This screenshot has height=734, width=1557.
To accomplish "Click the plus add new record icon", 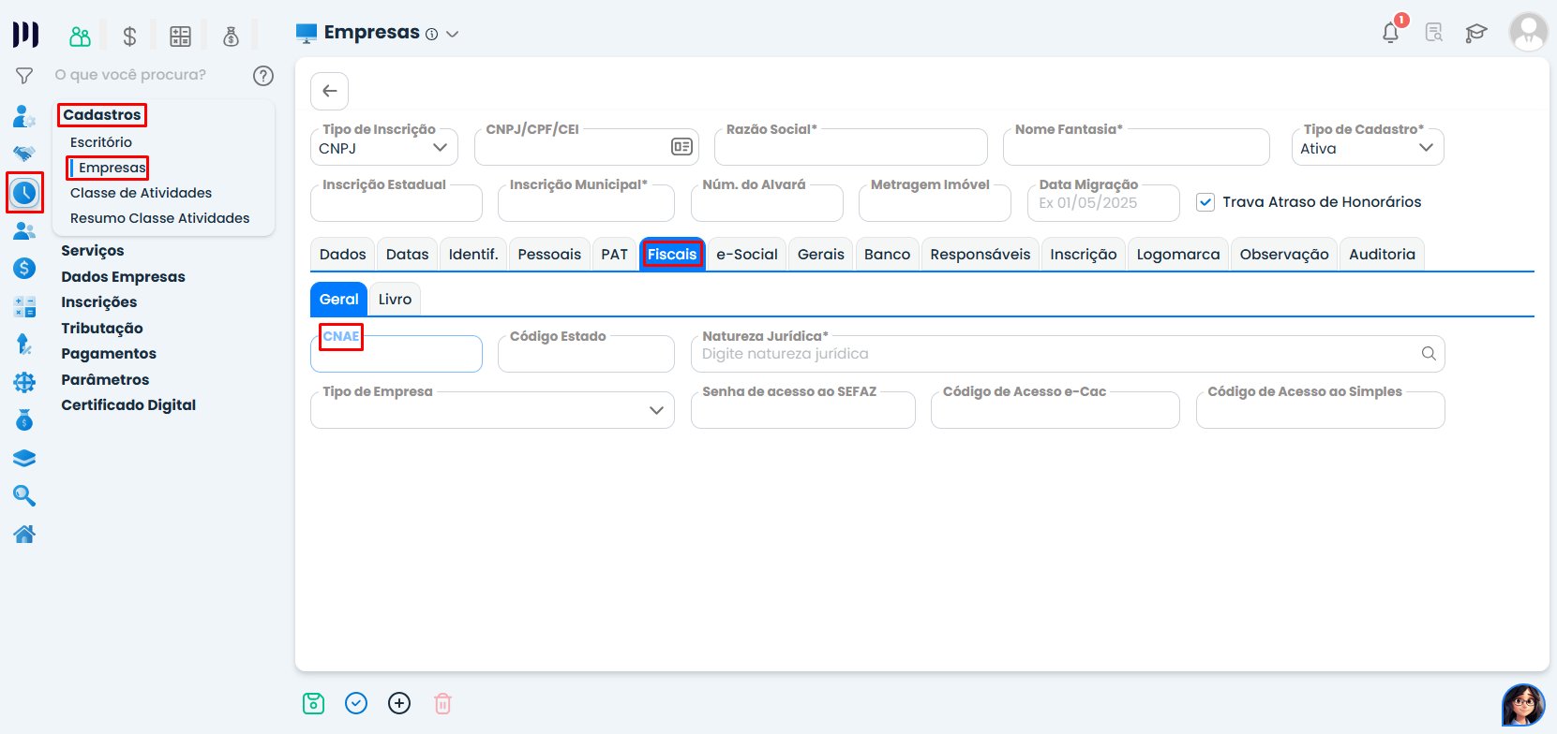I will (x=399, y=703).
